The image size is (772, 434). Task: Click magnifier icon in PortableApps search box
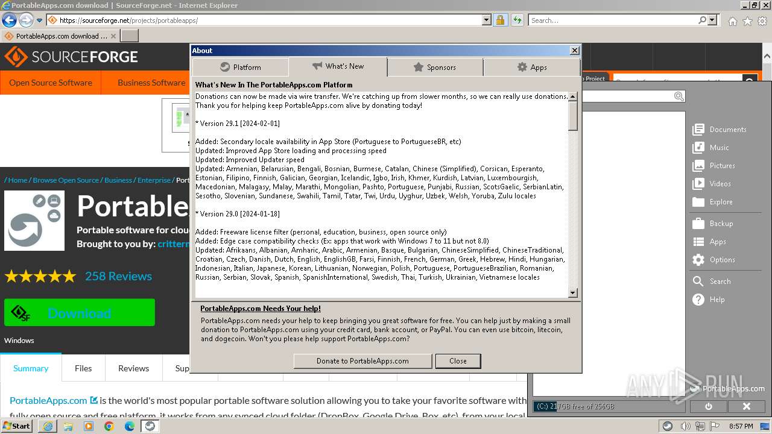(x=679, y=96)
